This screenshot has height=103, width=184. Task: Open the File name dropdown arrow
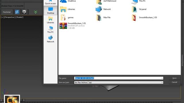162,78
